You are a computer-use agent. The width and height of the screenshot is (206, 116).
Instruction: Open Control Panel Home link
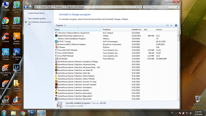tap(36, 13)
